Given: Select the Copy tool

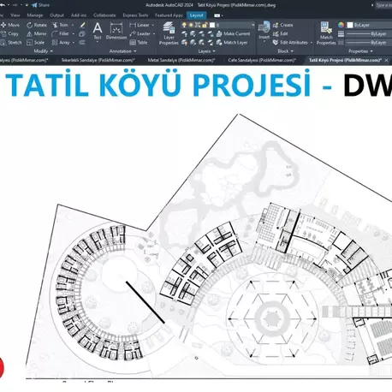Looking at the screenshot, I should tap(9, 33).
